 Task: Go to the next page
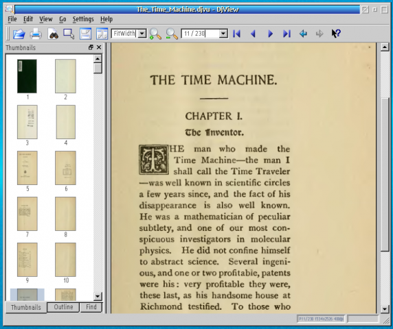270,34
